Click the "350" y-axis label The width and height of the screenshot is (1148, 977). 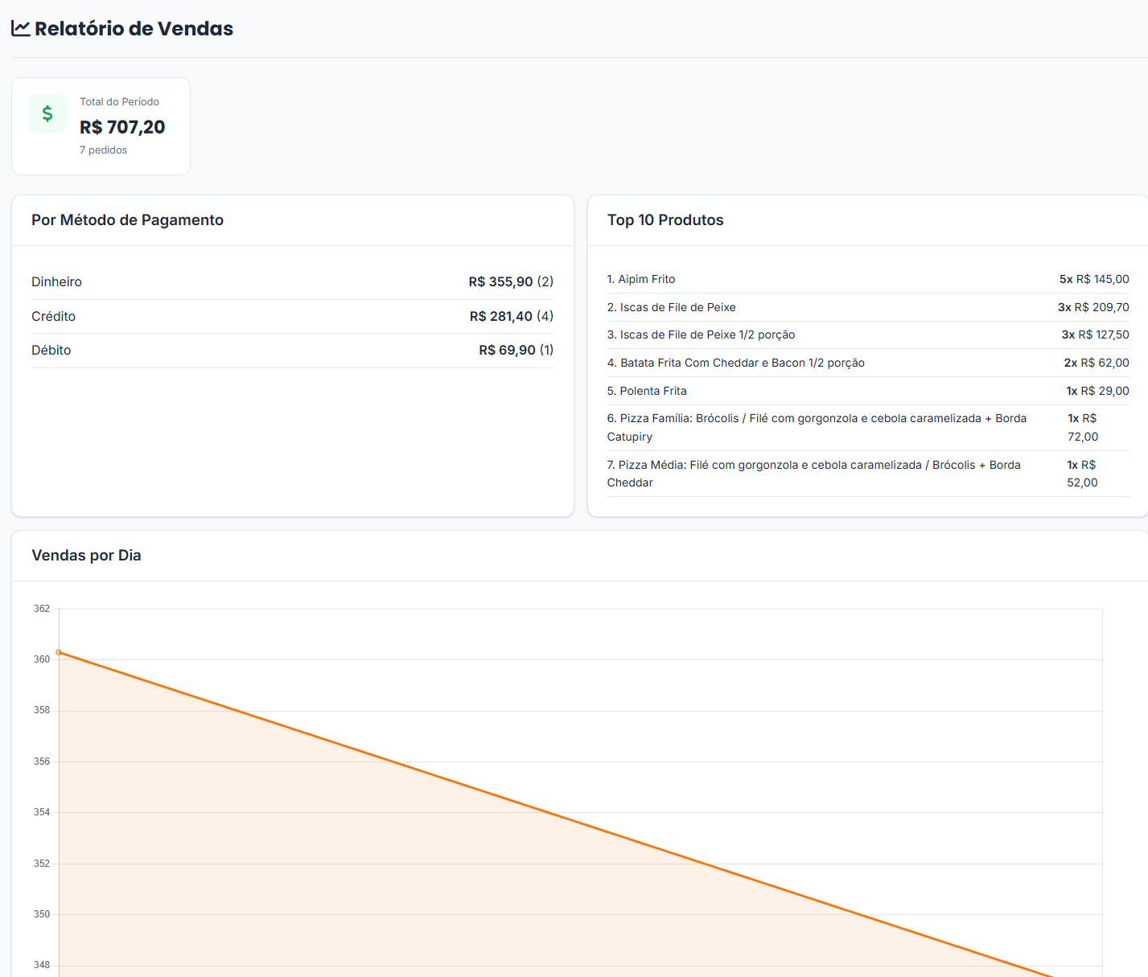click(x=42, y=914)
